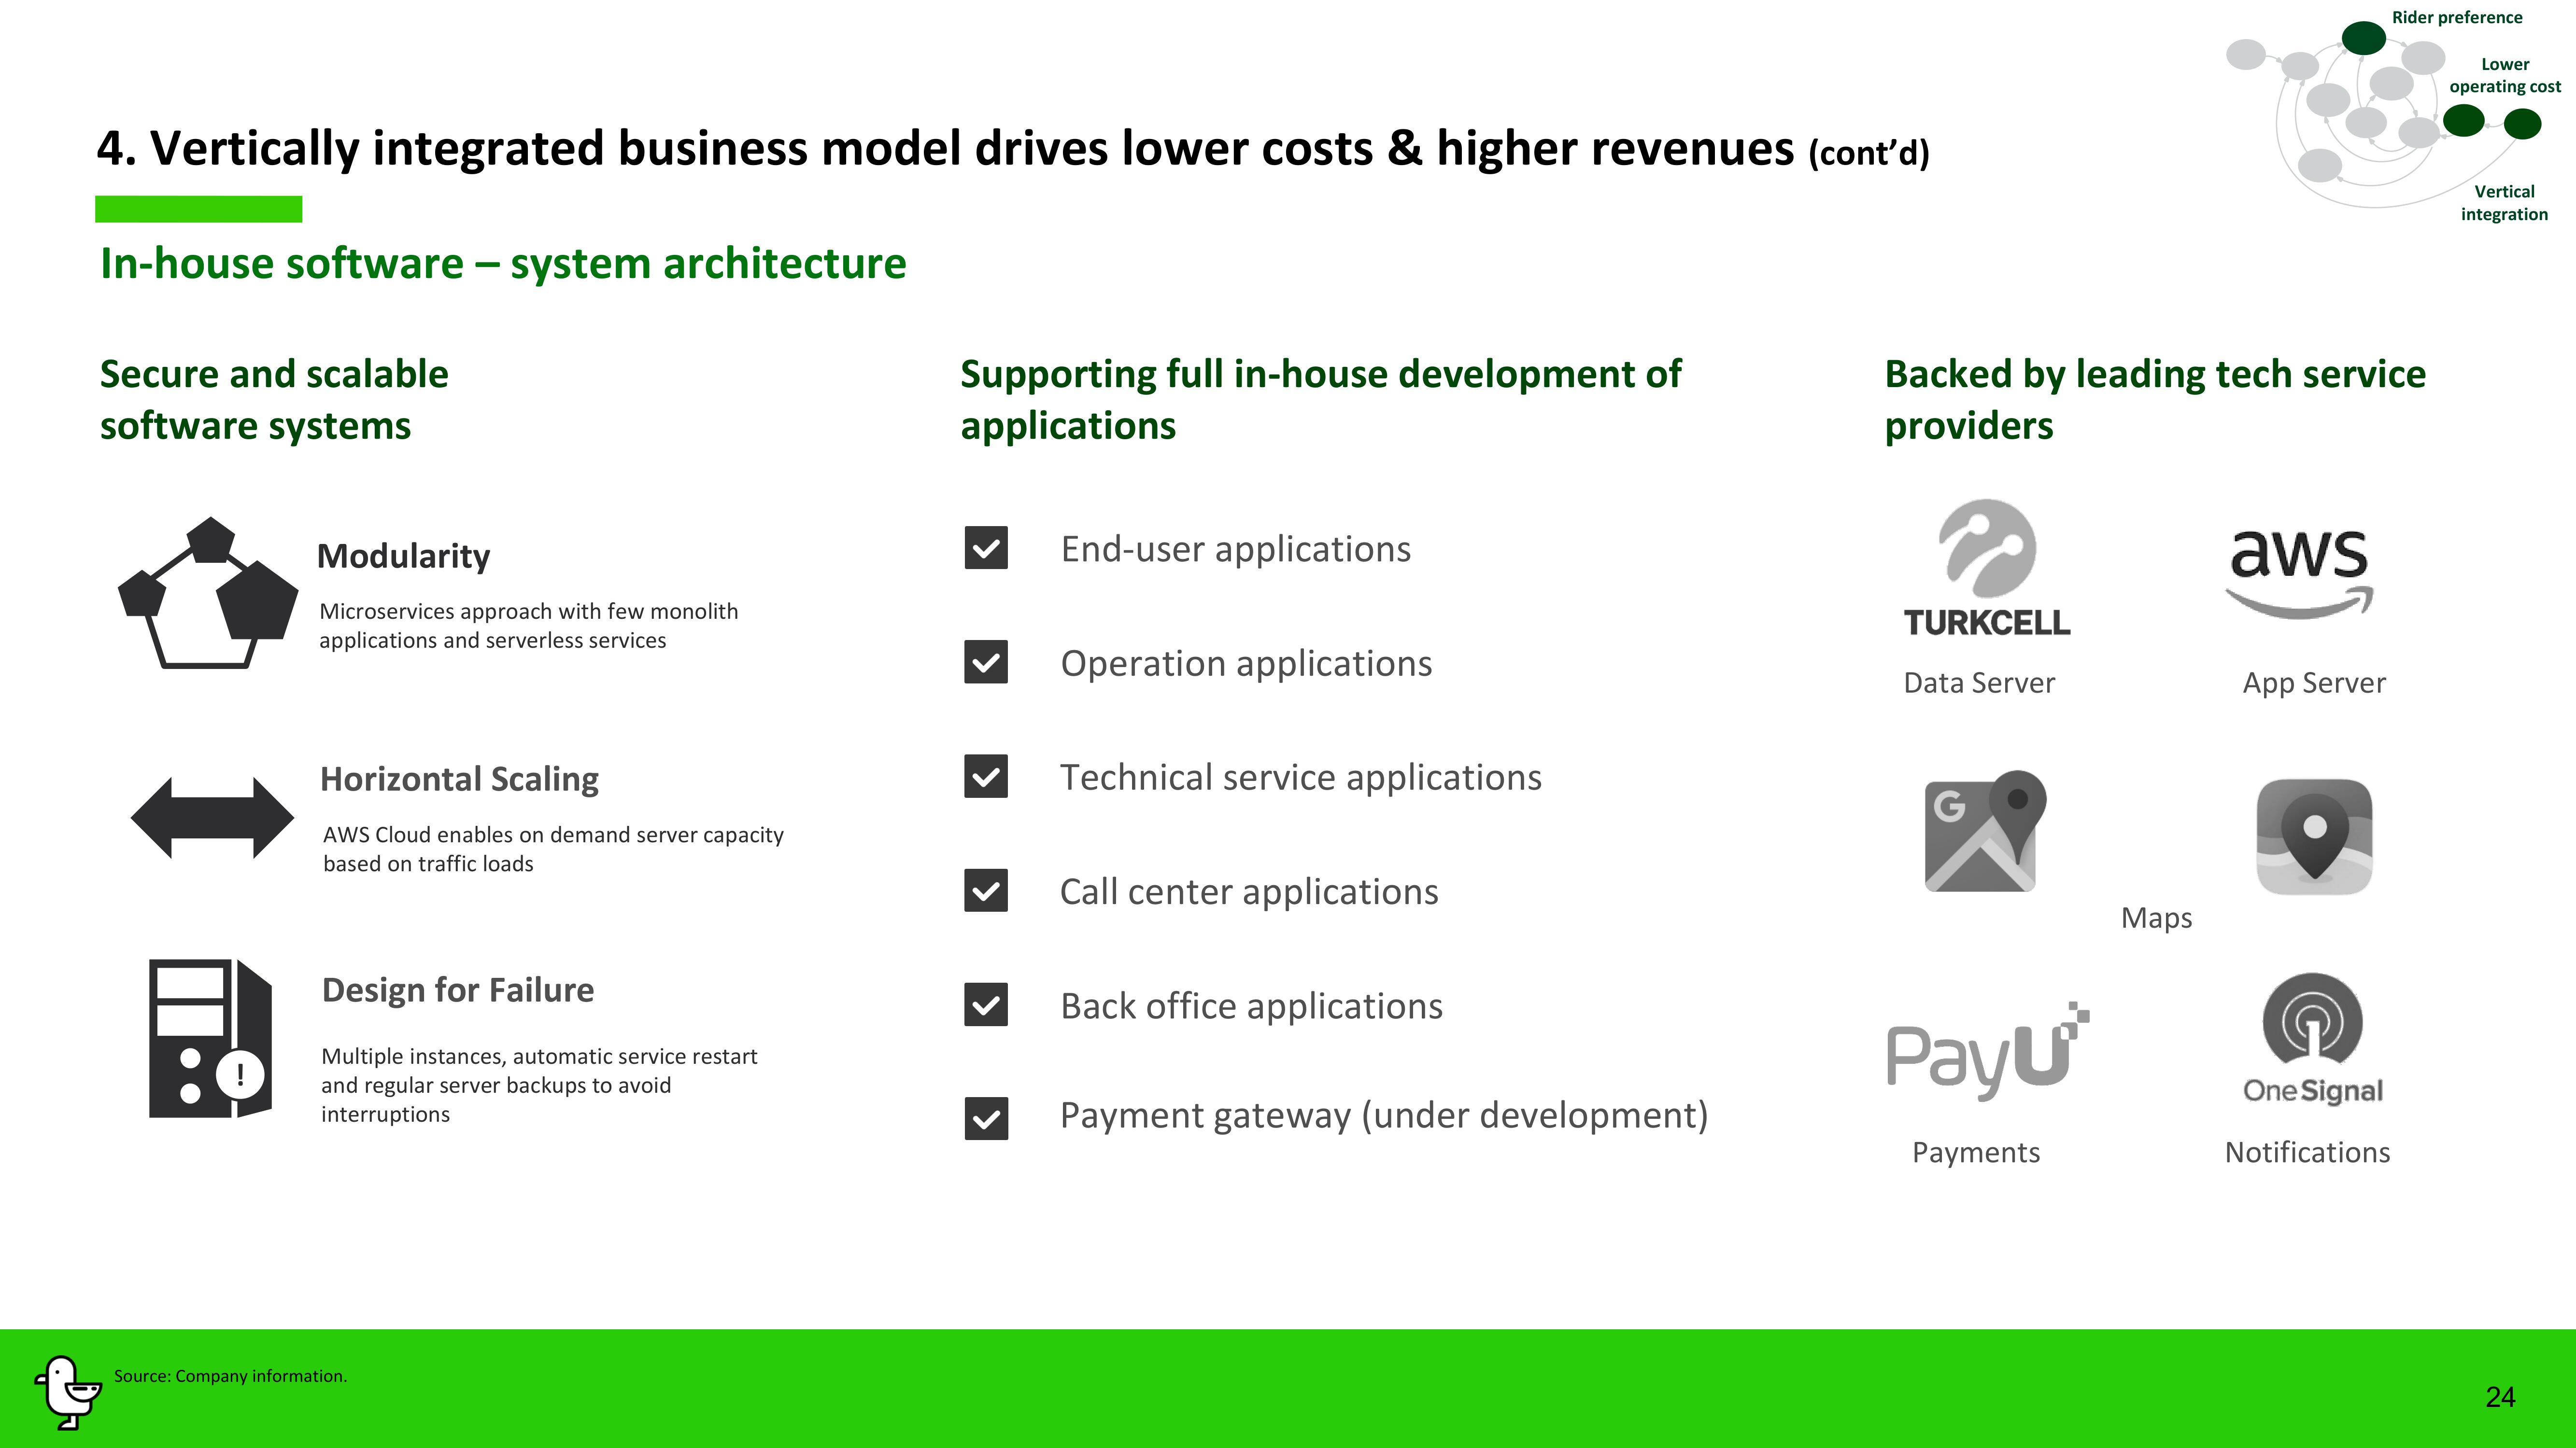Click 'Supporting full in-house development' heading
Image resolution: width=2576 pixels, height=1448 pixels.
pyautogui.click(x=1320, y=400)
